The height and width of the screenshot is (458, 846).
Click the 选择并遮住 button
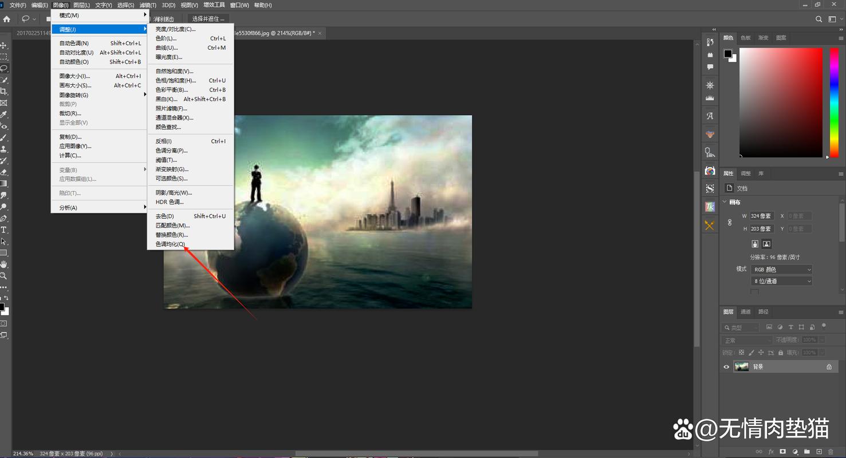click(208, 19)
